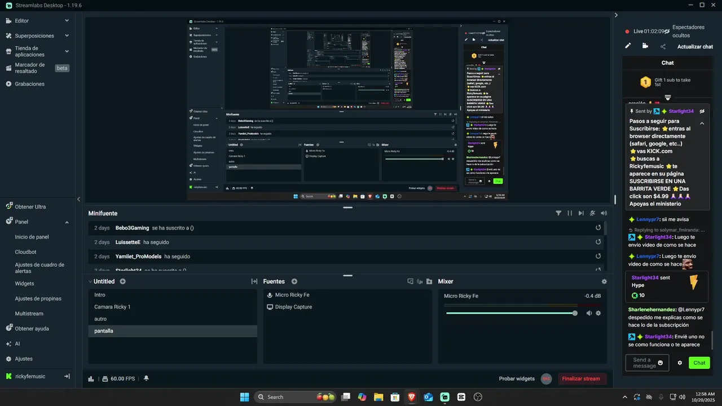This screenshot has height=406, width=722.
Task: Click the middle icon in the Fuentes header group
Action: pos(420,281)
